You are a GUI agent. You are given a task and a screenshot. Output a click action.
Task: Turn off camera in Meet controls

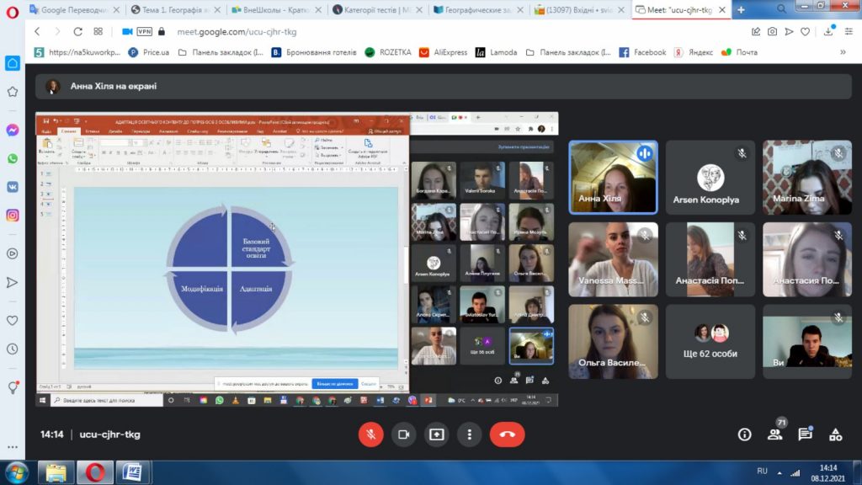[403, 434]
